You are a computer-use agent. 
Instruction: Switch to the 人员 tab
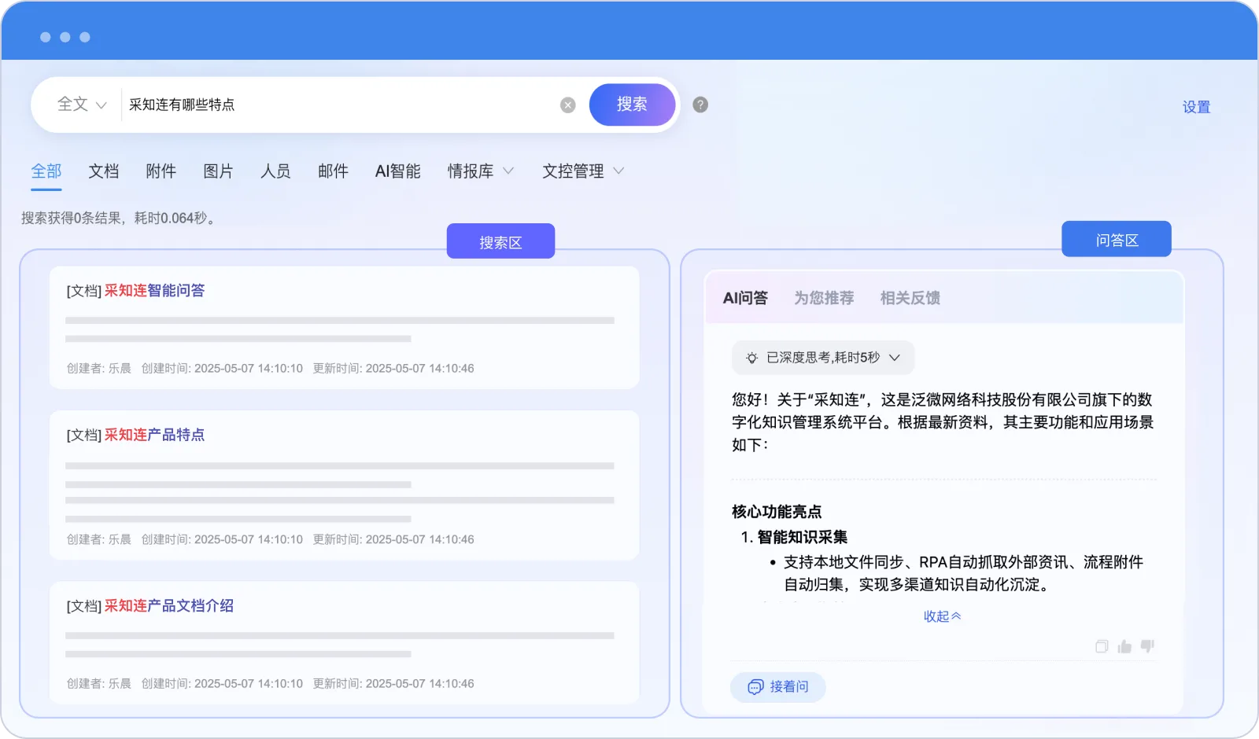pyautogui.click(x=275, y=171)
